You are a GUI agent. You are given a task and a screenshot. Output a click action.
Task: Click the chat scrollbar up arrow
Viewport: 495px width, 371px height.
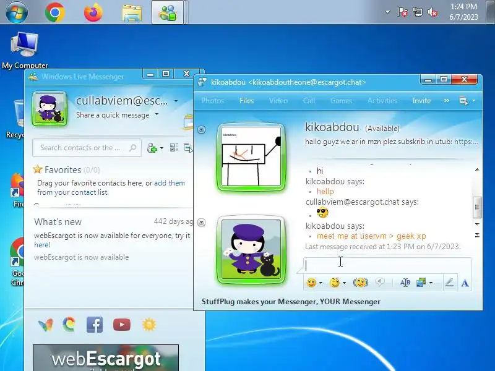tap(477, 169)
